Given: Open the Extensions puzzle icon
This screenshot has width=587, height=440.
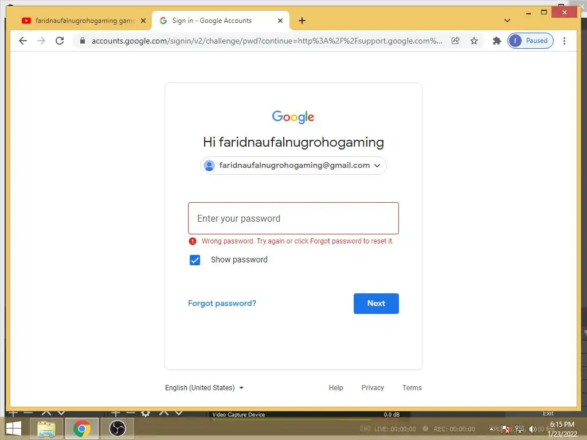Looking at the screenshot, I should click(496, 41).
